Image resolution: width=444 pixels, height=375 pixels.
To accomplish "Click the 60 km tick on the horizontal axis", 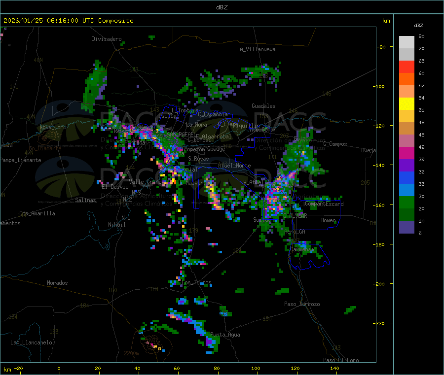I will click(177, 368).
